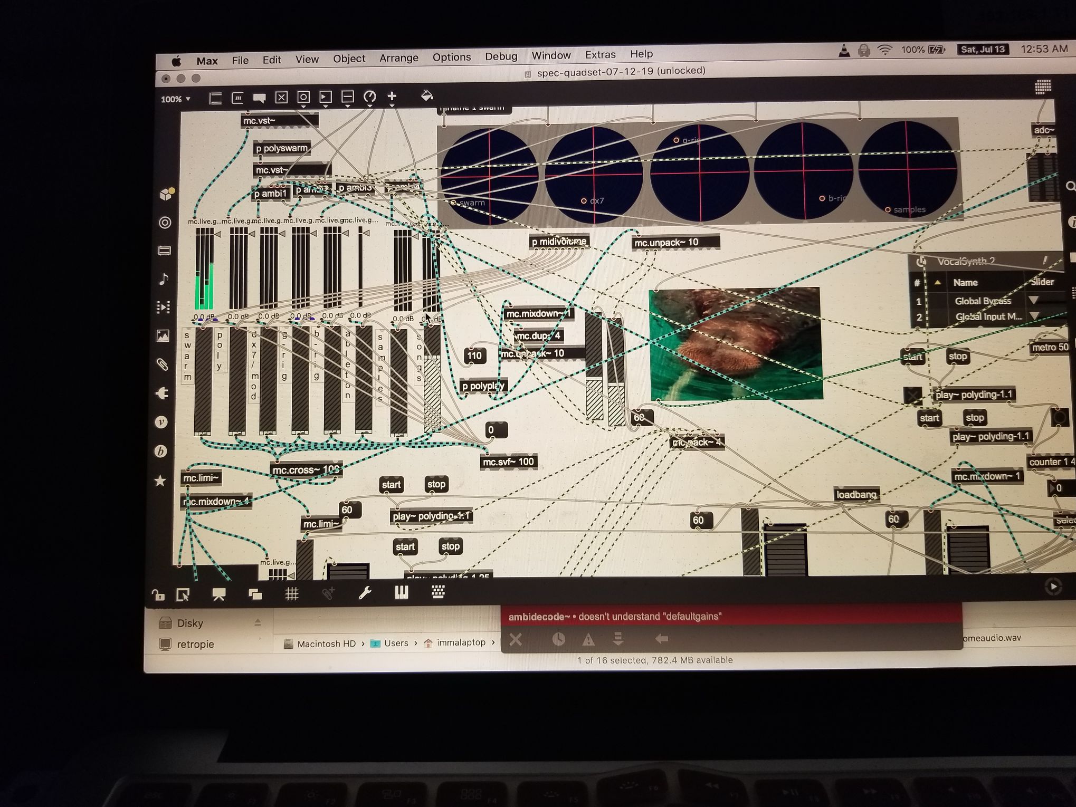Open the concentric-circle target icon in sidebar
1076x807 pixels.
pos(165,223)
